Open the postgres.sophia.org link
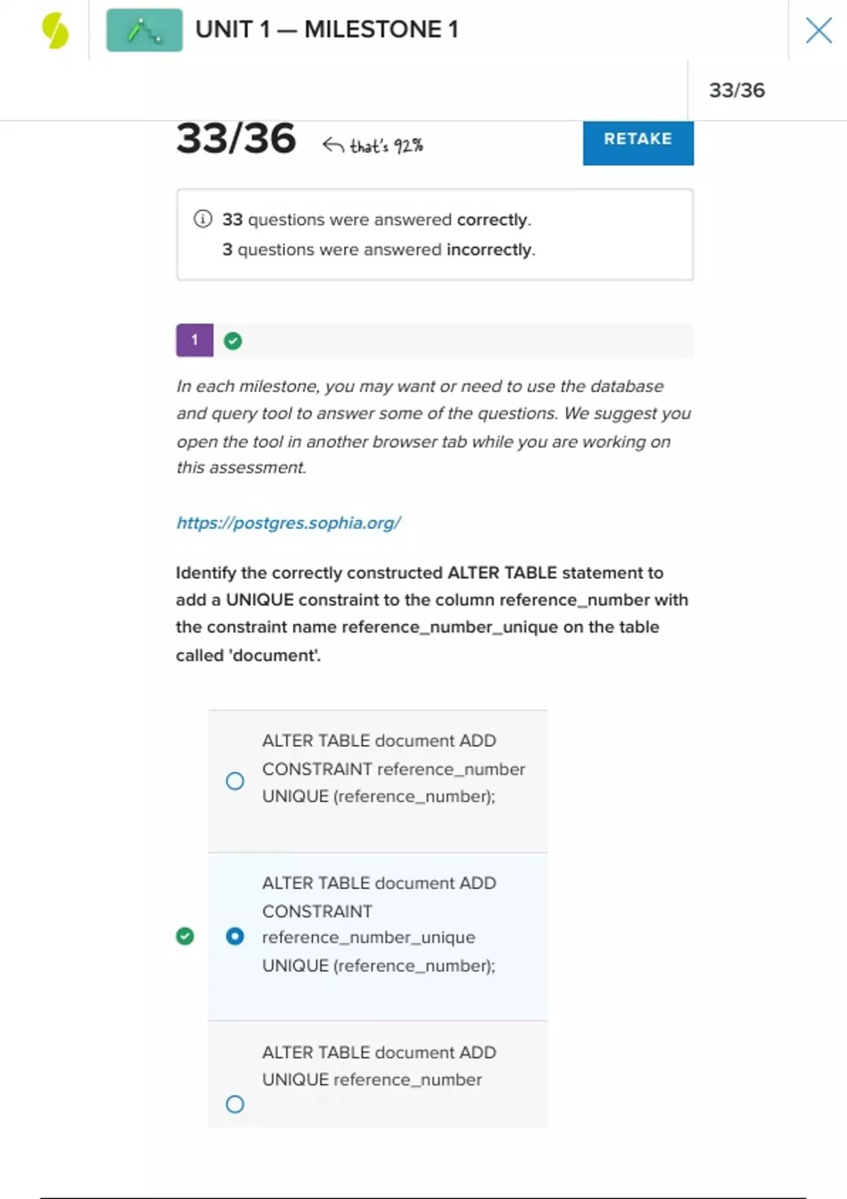Viewport: 847px width, 1199px height. (x=289, y=523)
